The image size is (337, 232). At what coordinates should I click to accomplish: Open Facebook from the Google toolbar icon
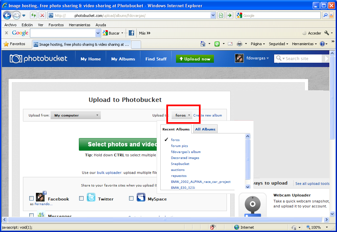pos(131,33)
